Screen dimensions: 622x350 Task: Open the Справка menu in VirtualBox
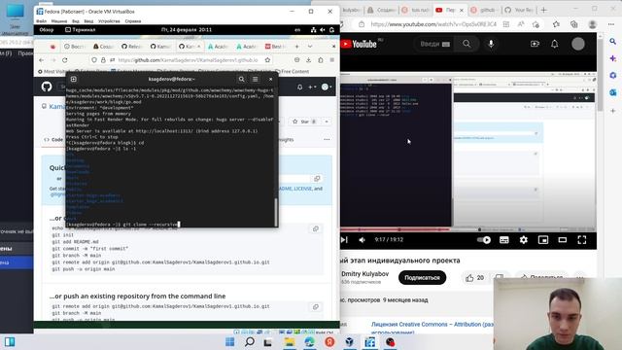[x=133, y=21]
